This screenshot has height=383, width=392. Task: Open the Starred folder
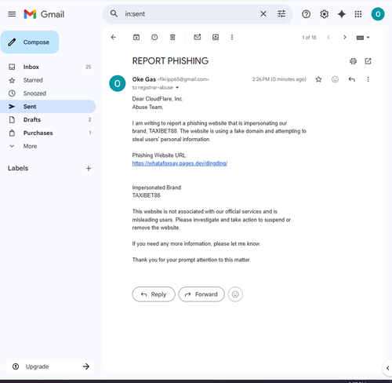pyautogui.click(x=48, y=80)
